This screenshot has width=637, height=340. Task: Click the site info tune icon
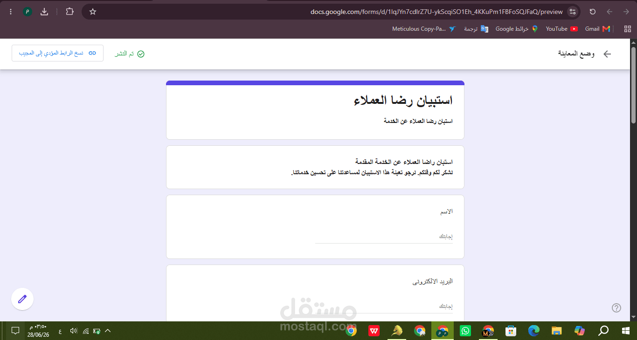[573, 12]
